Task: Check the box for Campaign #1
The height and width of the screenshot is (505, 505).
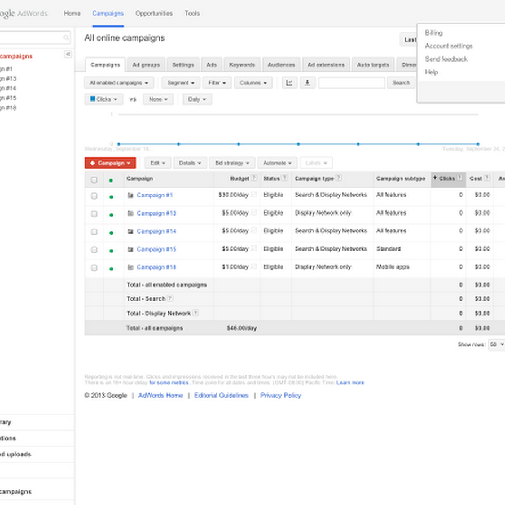Action: [x=94, y=196]
